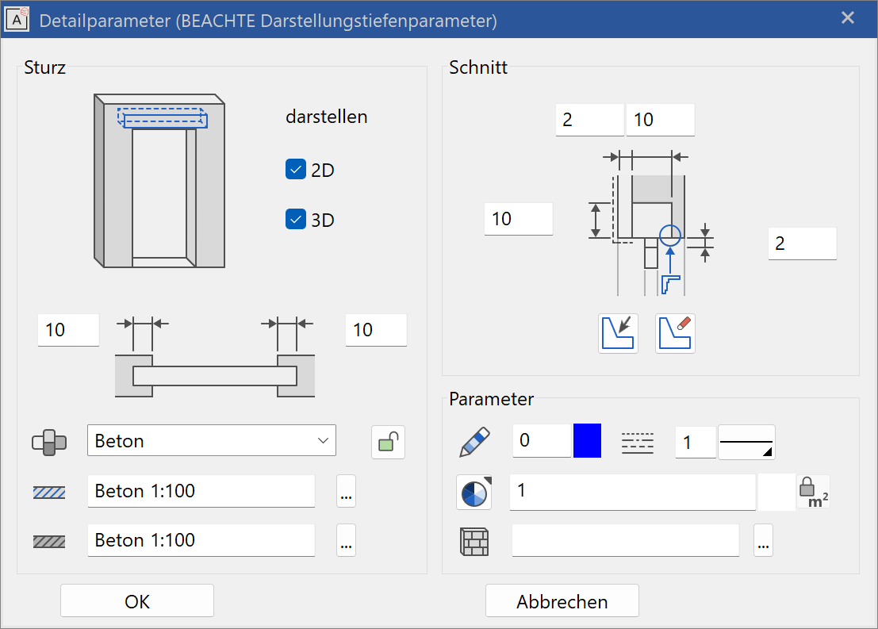This screenshot has height=629, width=878.
Task: Close the Detailparameter dialog
Action: tap(848, 18)
